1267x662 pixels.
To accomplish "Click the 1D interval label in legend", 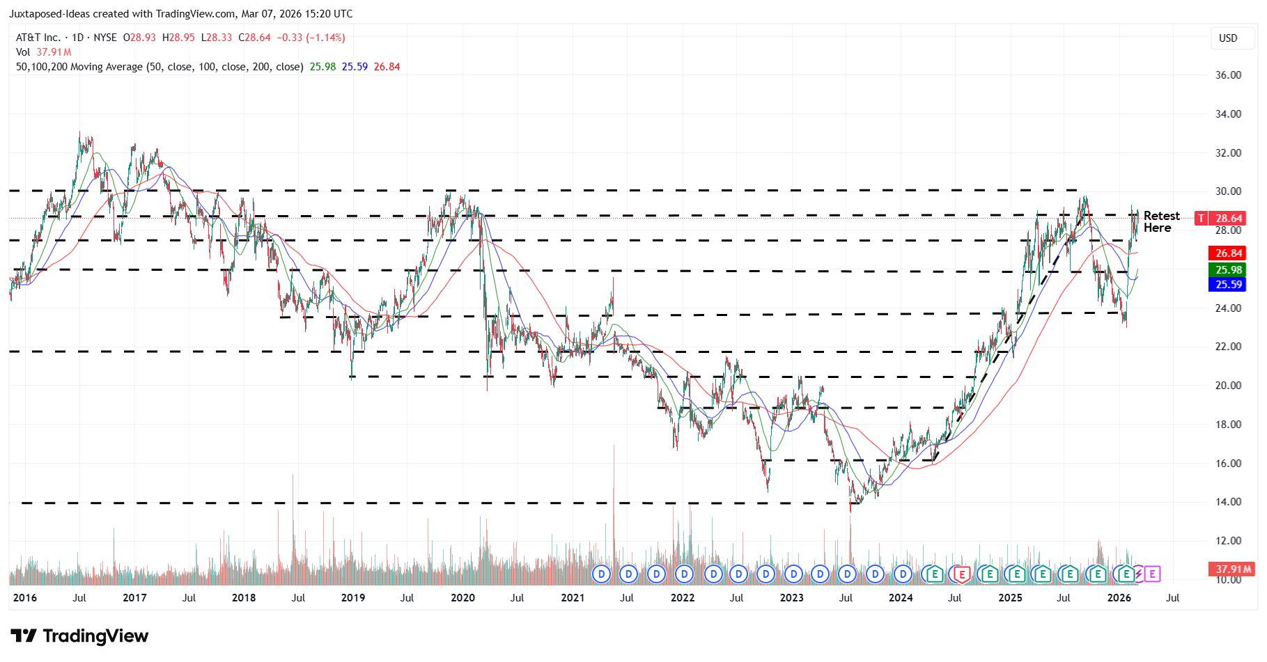I will (x=78, y=38).
